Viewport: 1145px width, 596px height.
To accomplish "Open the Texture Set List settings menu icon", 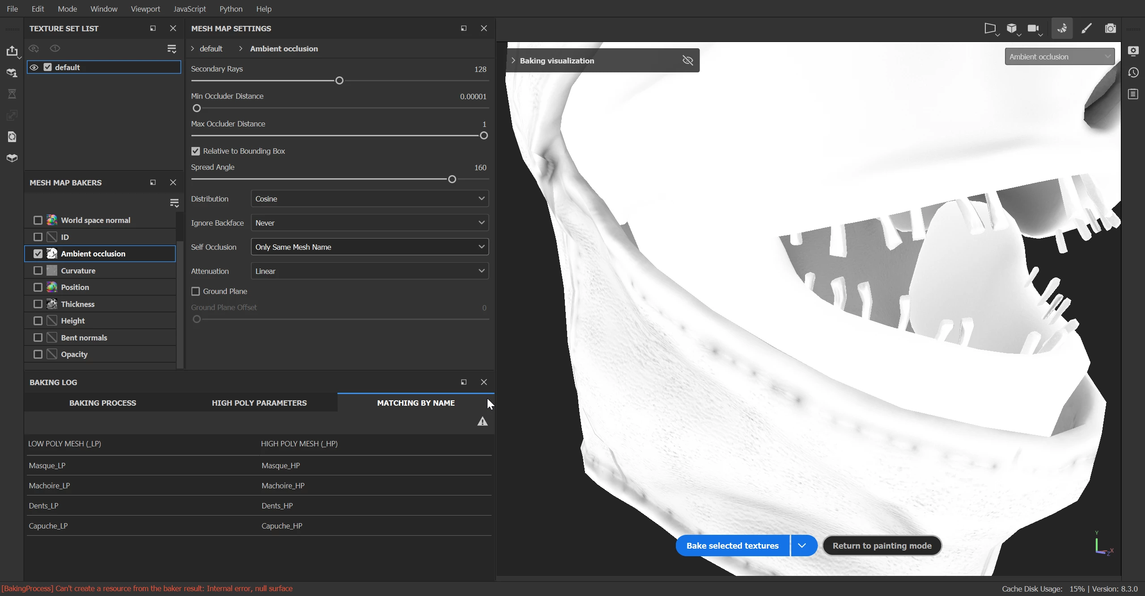I will [172, 49].
